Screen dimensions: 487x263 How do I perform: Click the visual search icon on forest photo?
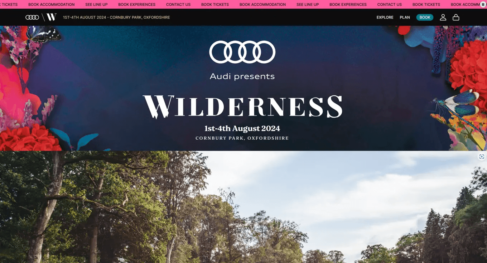482,157
